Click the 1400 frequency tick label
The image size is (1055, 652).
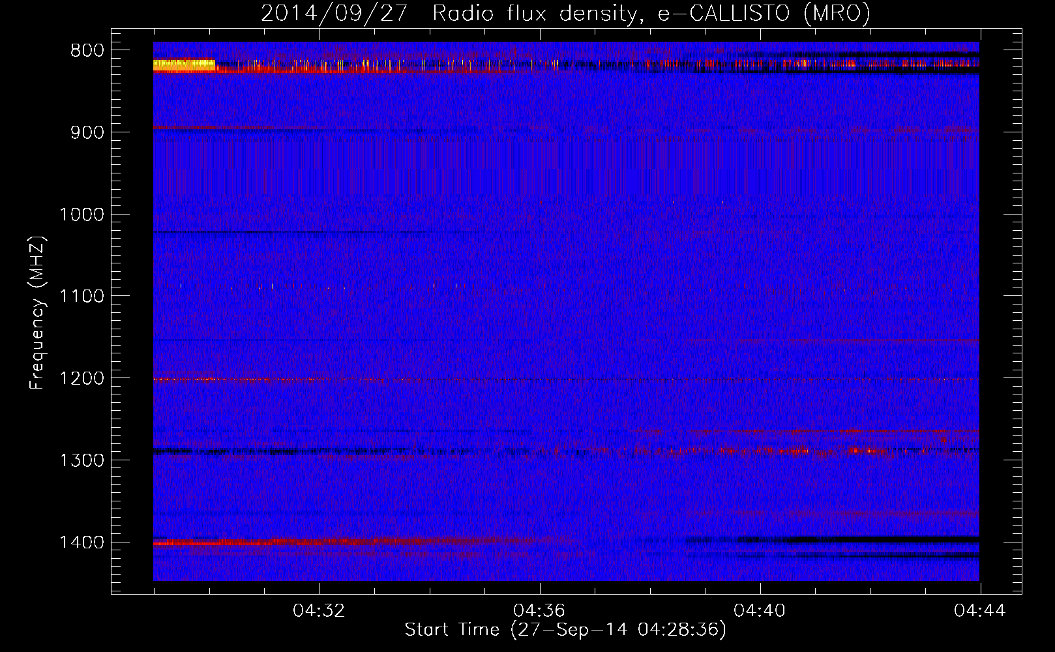(81, 542)
